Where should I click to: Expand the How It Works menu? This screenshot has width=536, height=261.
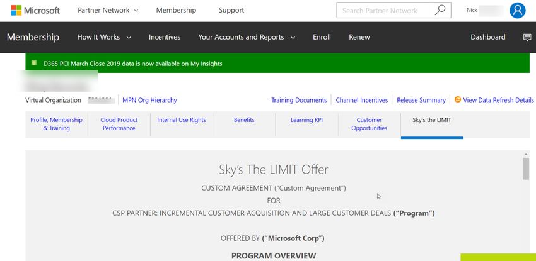[x=104, y=37]
